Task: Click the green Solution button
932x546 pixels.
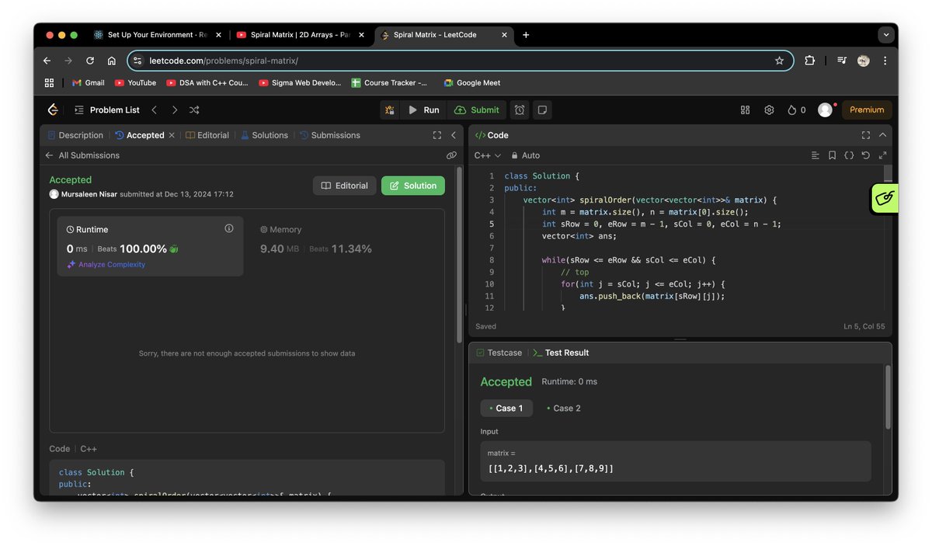Action: [412, 186]
